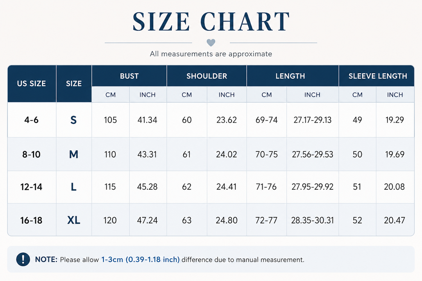Screen dimensions: 422x281
Task: Select size M in the size column
Action: [73, 154]
